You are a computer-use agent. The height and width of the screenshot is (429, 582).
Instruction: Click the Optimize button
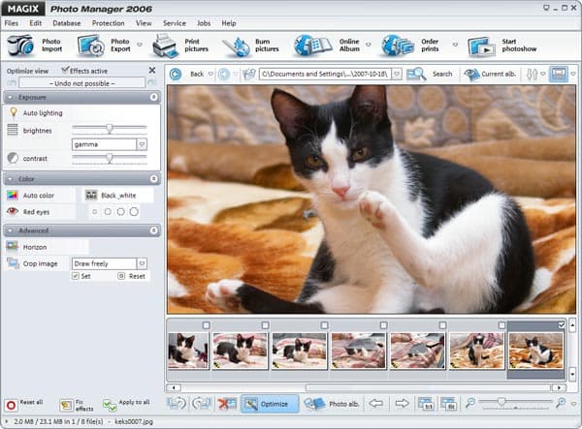(x=270, y=404)
